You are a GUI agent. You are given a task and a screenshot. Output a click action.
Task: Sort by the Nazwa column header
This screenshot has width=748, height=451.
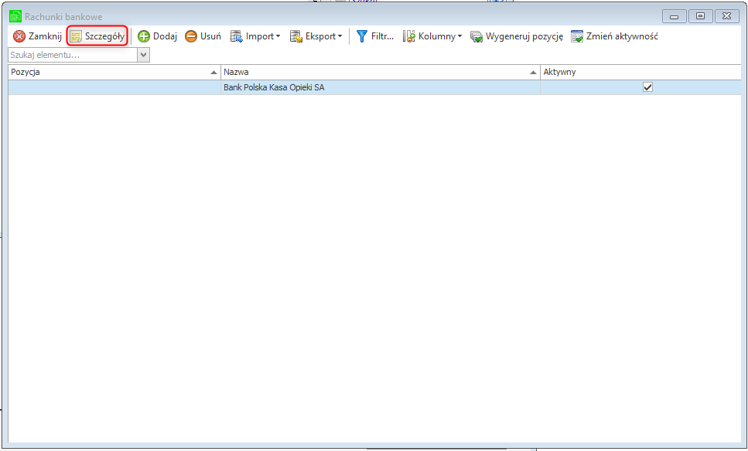(381, 73)
